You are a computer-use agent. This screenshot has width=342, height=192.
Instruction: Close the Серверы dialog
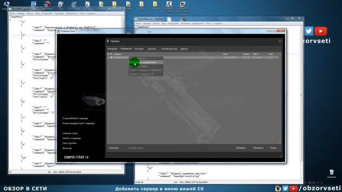pyautogui.click(x=279, y=41)
